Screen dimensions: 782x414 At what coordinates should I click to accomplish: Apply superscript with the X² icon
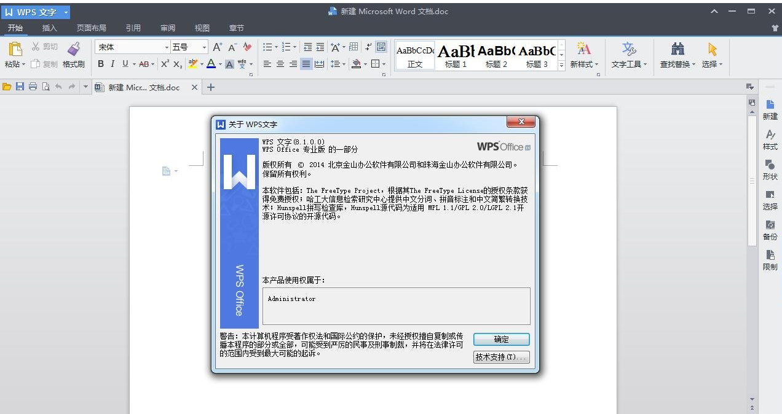(165, 64)
